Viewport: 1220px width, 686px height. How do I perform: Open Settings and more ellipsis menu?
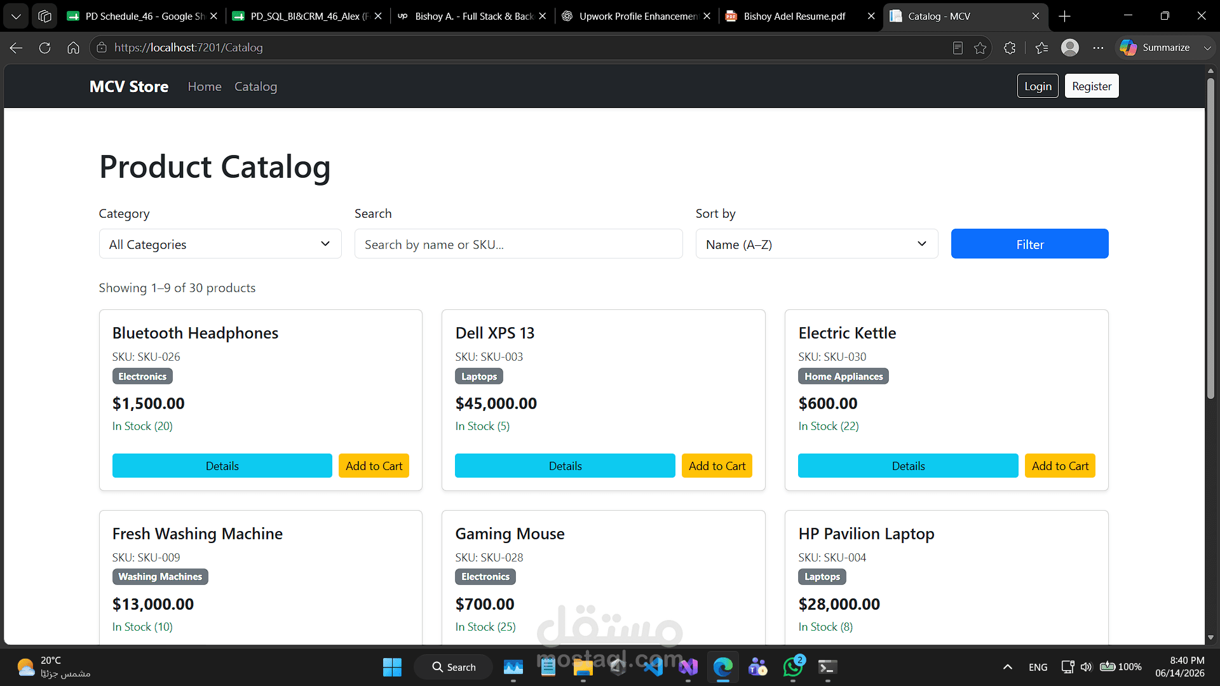coord(1098,48)
